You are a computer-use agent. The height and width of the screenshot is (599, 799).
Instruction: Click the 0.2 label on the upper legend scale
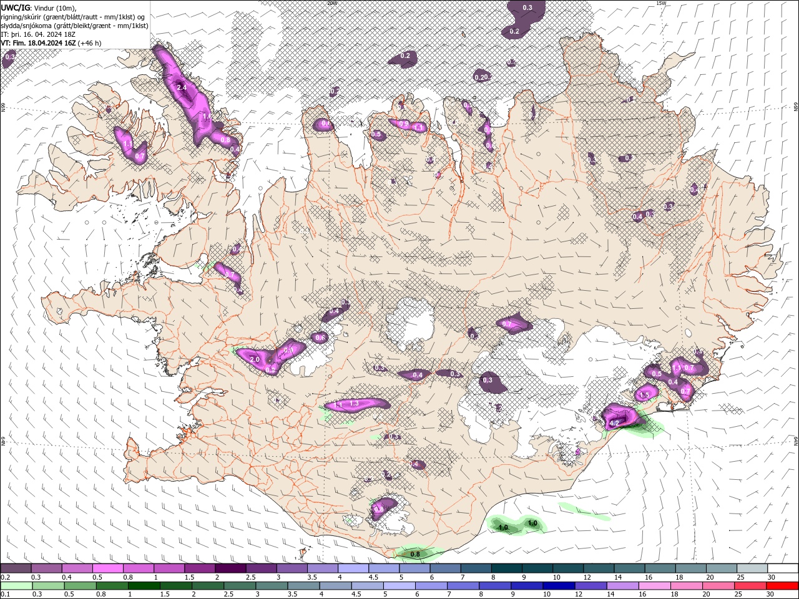6,577
